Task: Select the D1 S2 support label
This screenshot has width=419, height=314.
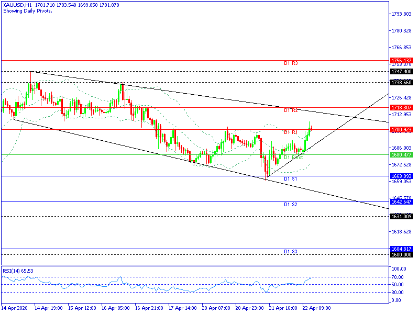Action: coord(291,204)
